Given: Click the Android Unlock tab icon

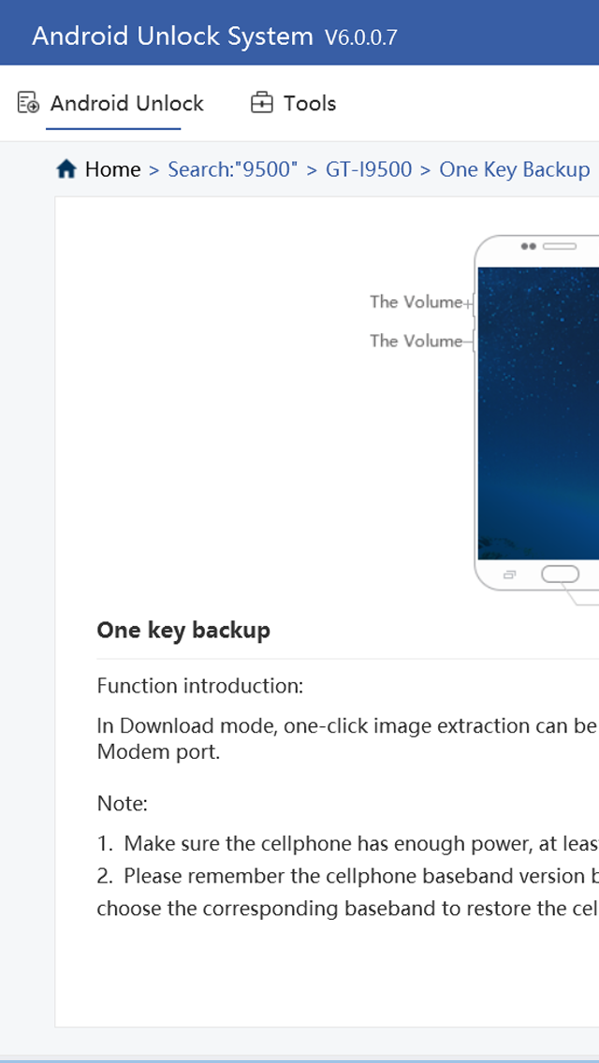Looking at the screenshot, I should pos(28,103).
